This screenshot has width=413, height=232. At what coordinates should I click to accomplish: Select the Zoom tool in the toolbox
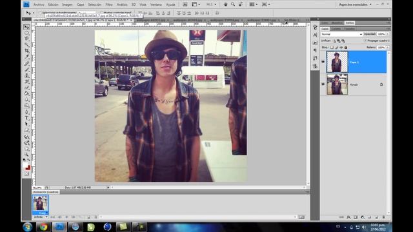(x=26, y=155)
